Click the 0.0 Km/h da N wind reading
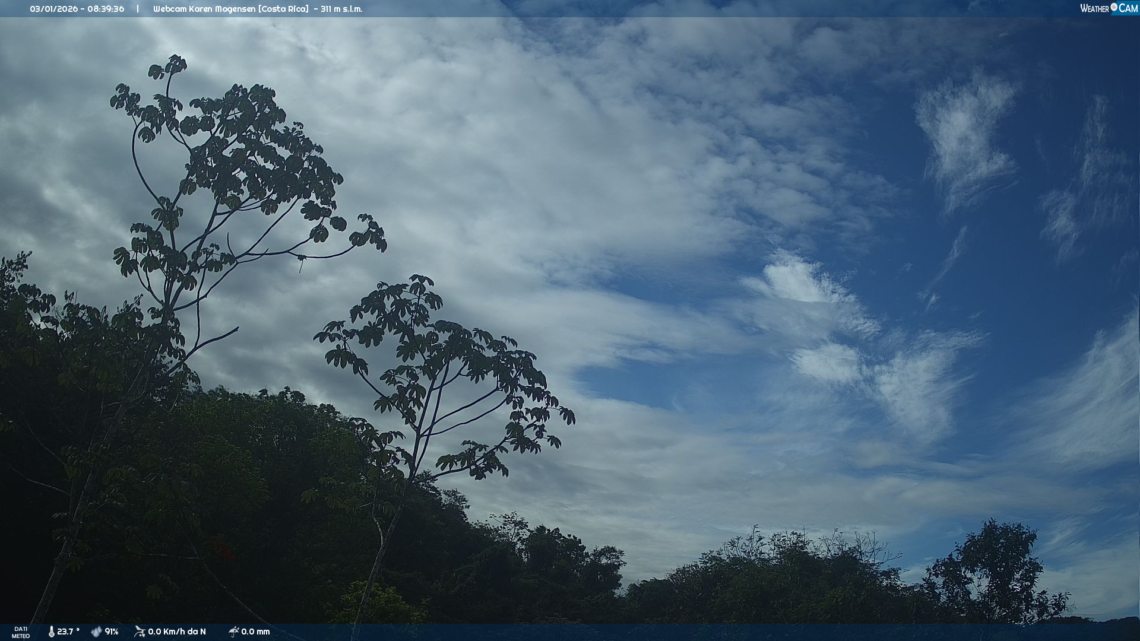This screenshot has width=1140, height=641. point(177,632)
